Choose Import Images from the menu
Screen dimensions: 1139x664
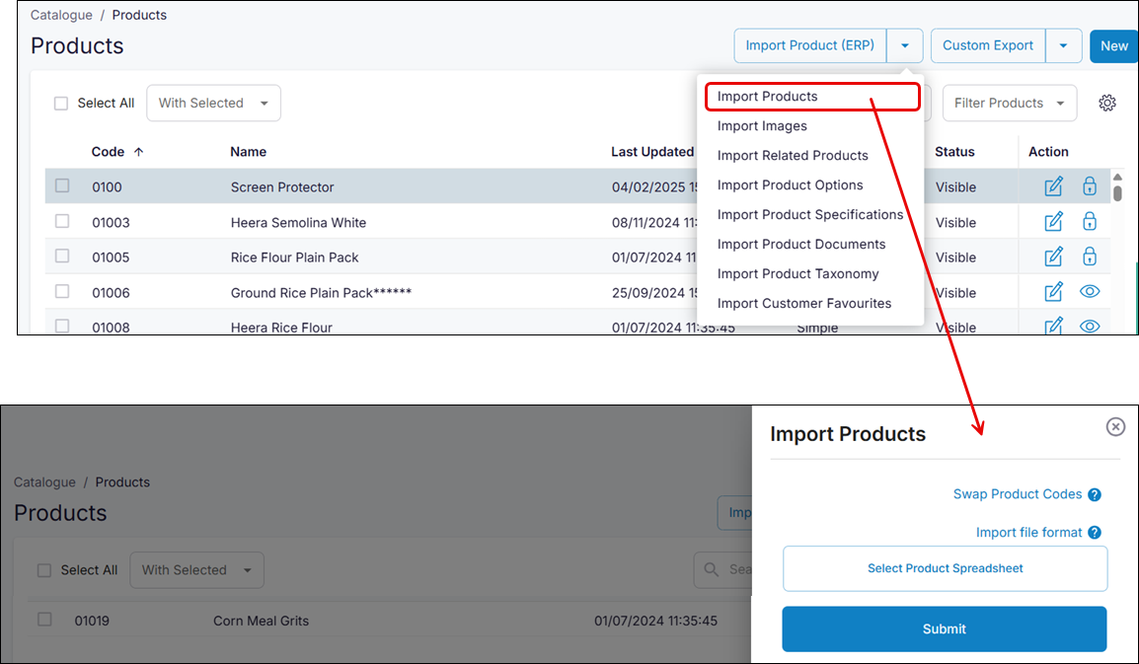(762, 126)
